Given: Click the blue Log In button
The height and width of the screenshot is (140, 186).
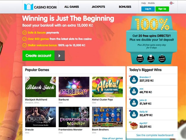Looking at the screenshot, I should pyautogui.click(x=148, y=9).
